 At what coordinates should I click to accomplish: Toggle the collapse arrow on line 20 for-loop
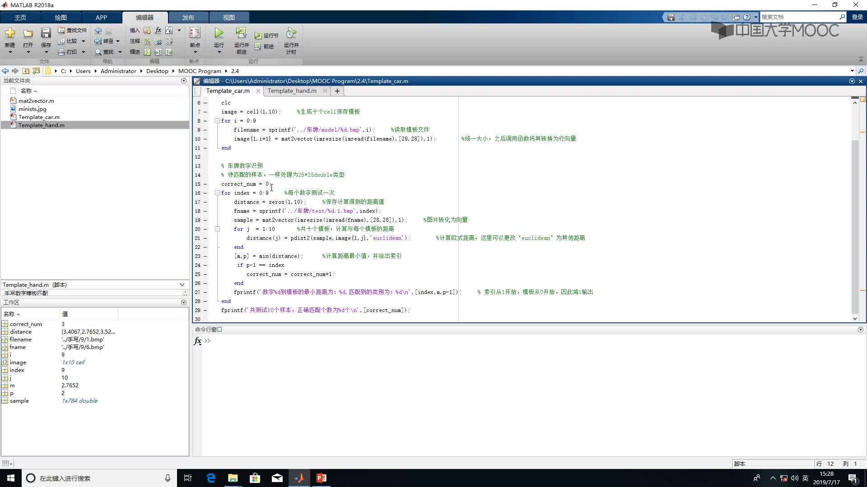pyautogui.click(x=217, y=228)
